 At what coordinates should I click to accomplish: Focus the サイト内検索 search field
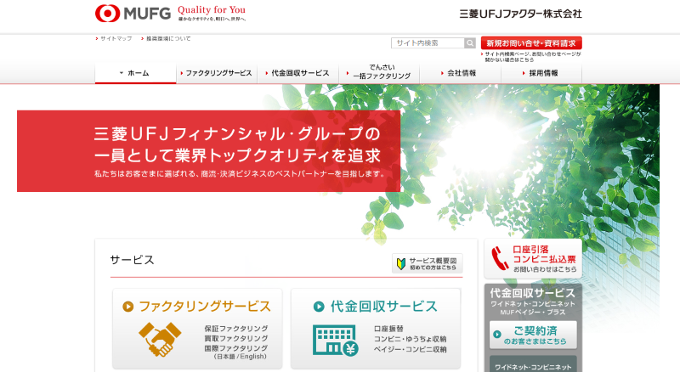pos(428,43)
